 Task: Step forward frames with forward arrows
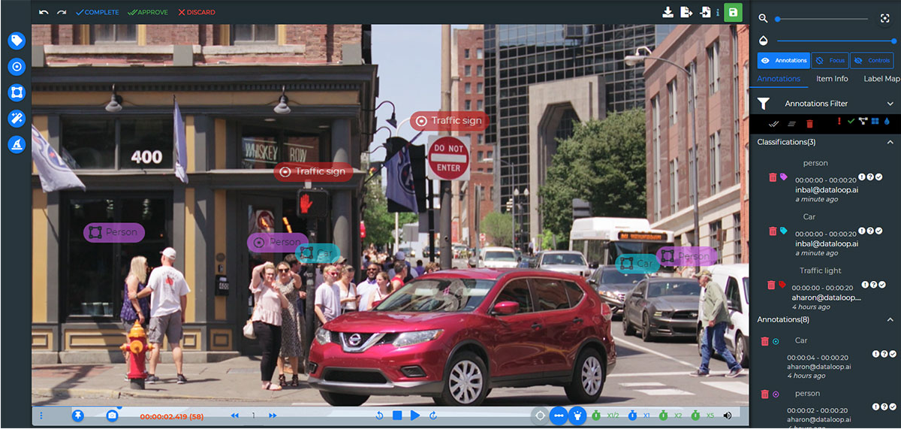(x=273, y=415)
